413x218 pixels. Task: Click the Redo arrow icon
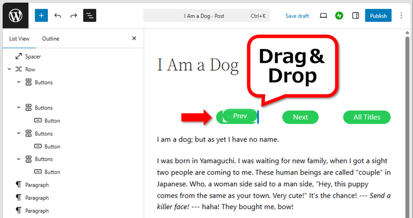click(x=74, y=16)
